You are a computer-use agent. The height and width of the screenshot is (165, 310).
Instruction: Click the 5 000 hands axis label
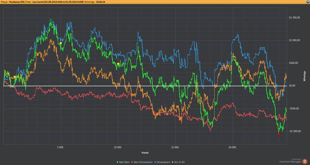[x=60, y=147]
